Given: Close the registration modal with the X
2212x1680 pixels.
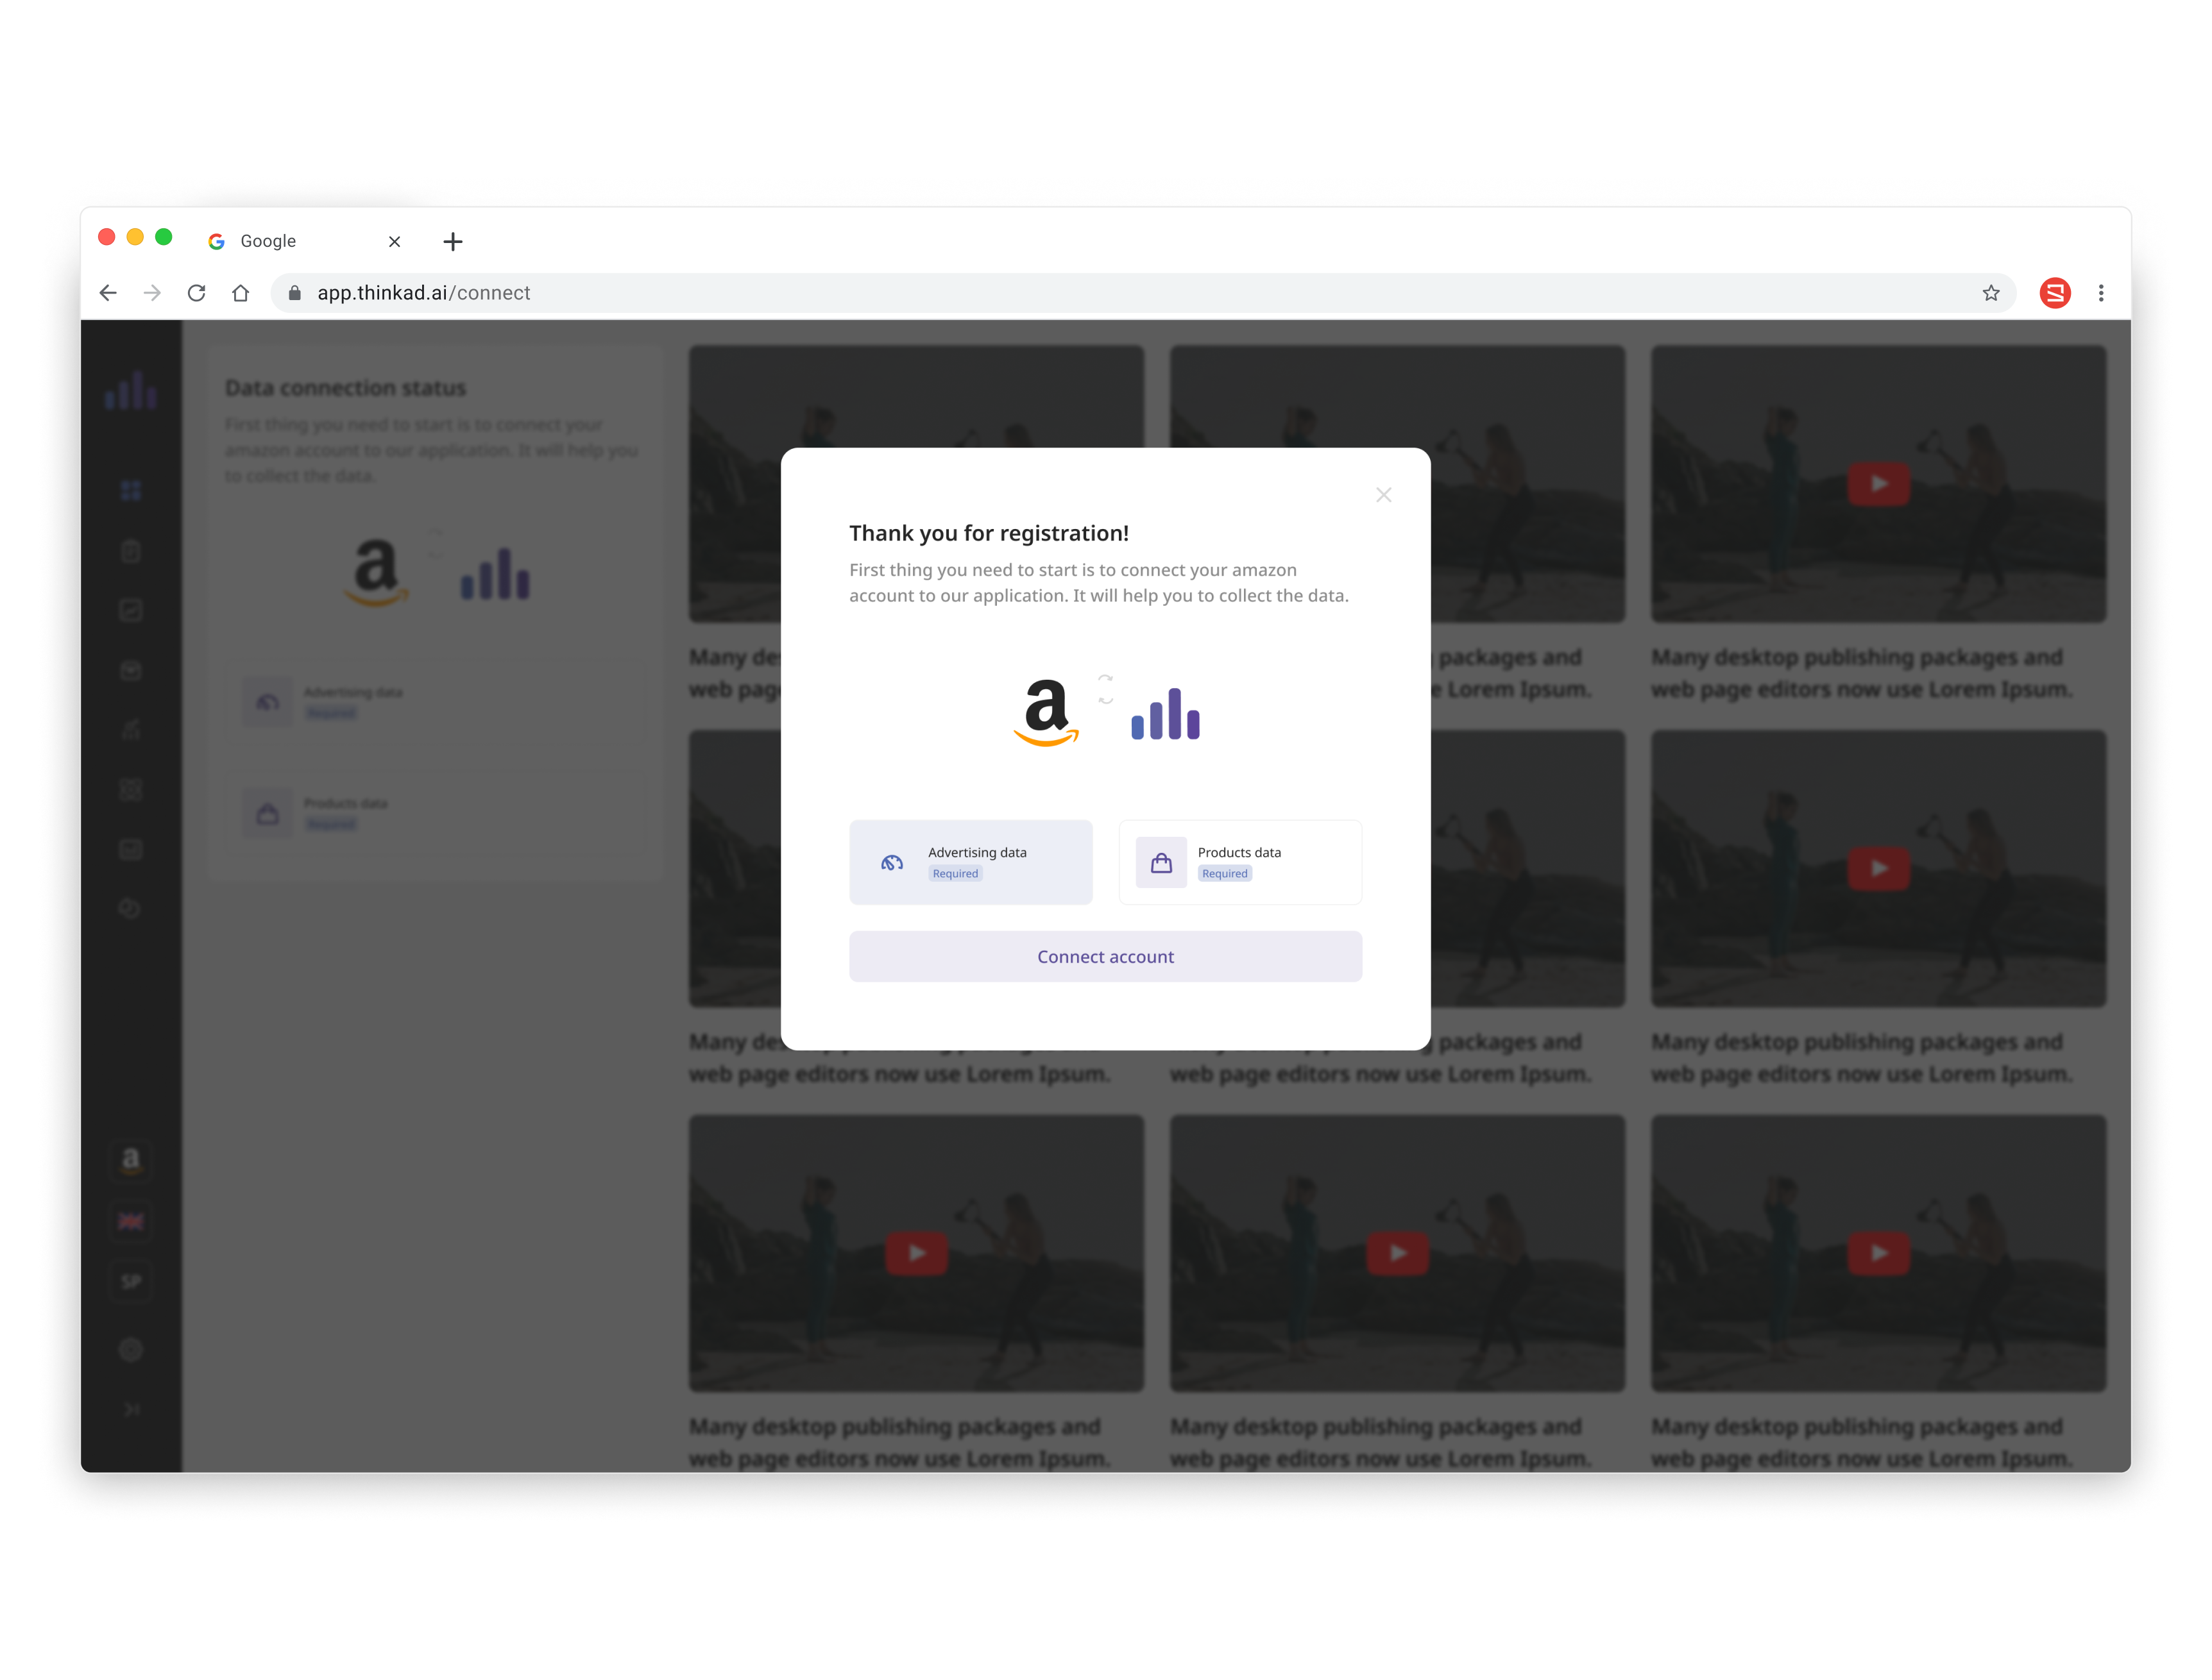Looking at the screenshot, I should pyautogui.click(x=1382, y=495).
